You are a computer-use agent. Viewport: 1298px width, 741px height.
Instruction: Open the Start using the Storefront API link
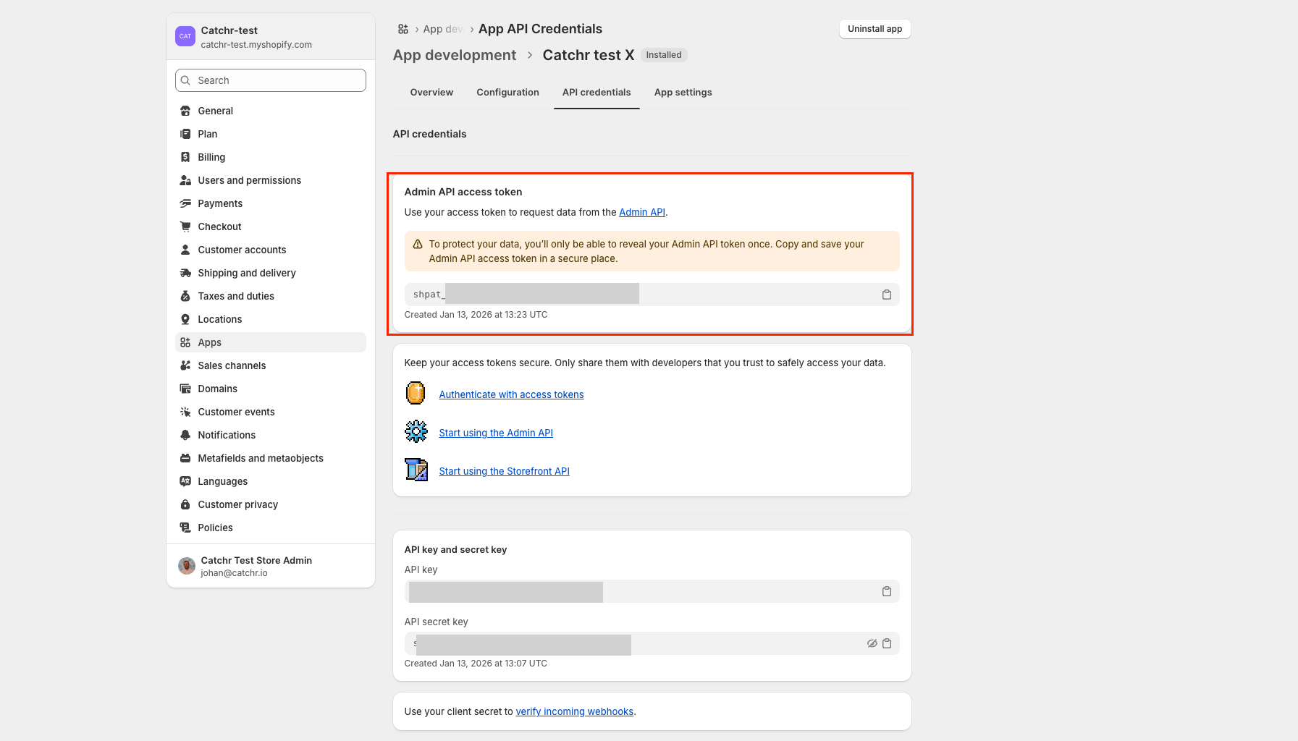pyautogui.click(x=504, y=471)
